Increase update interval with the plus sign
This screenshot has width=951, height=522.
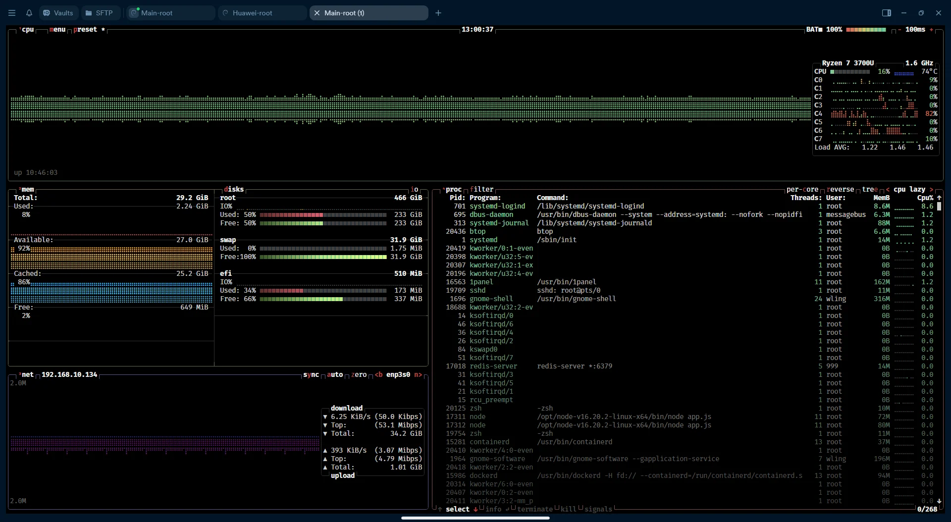[x=931, y=29]
